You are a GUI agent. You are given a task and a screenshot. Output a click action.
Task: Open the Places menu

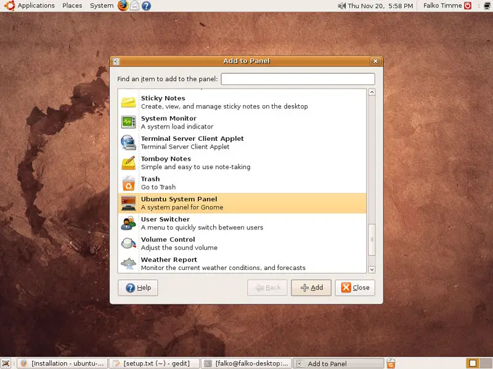72,6
